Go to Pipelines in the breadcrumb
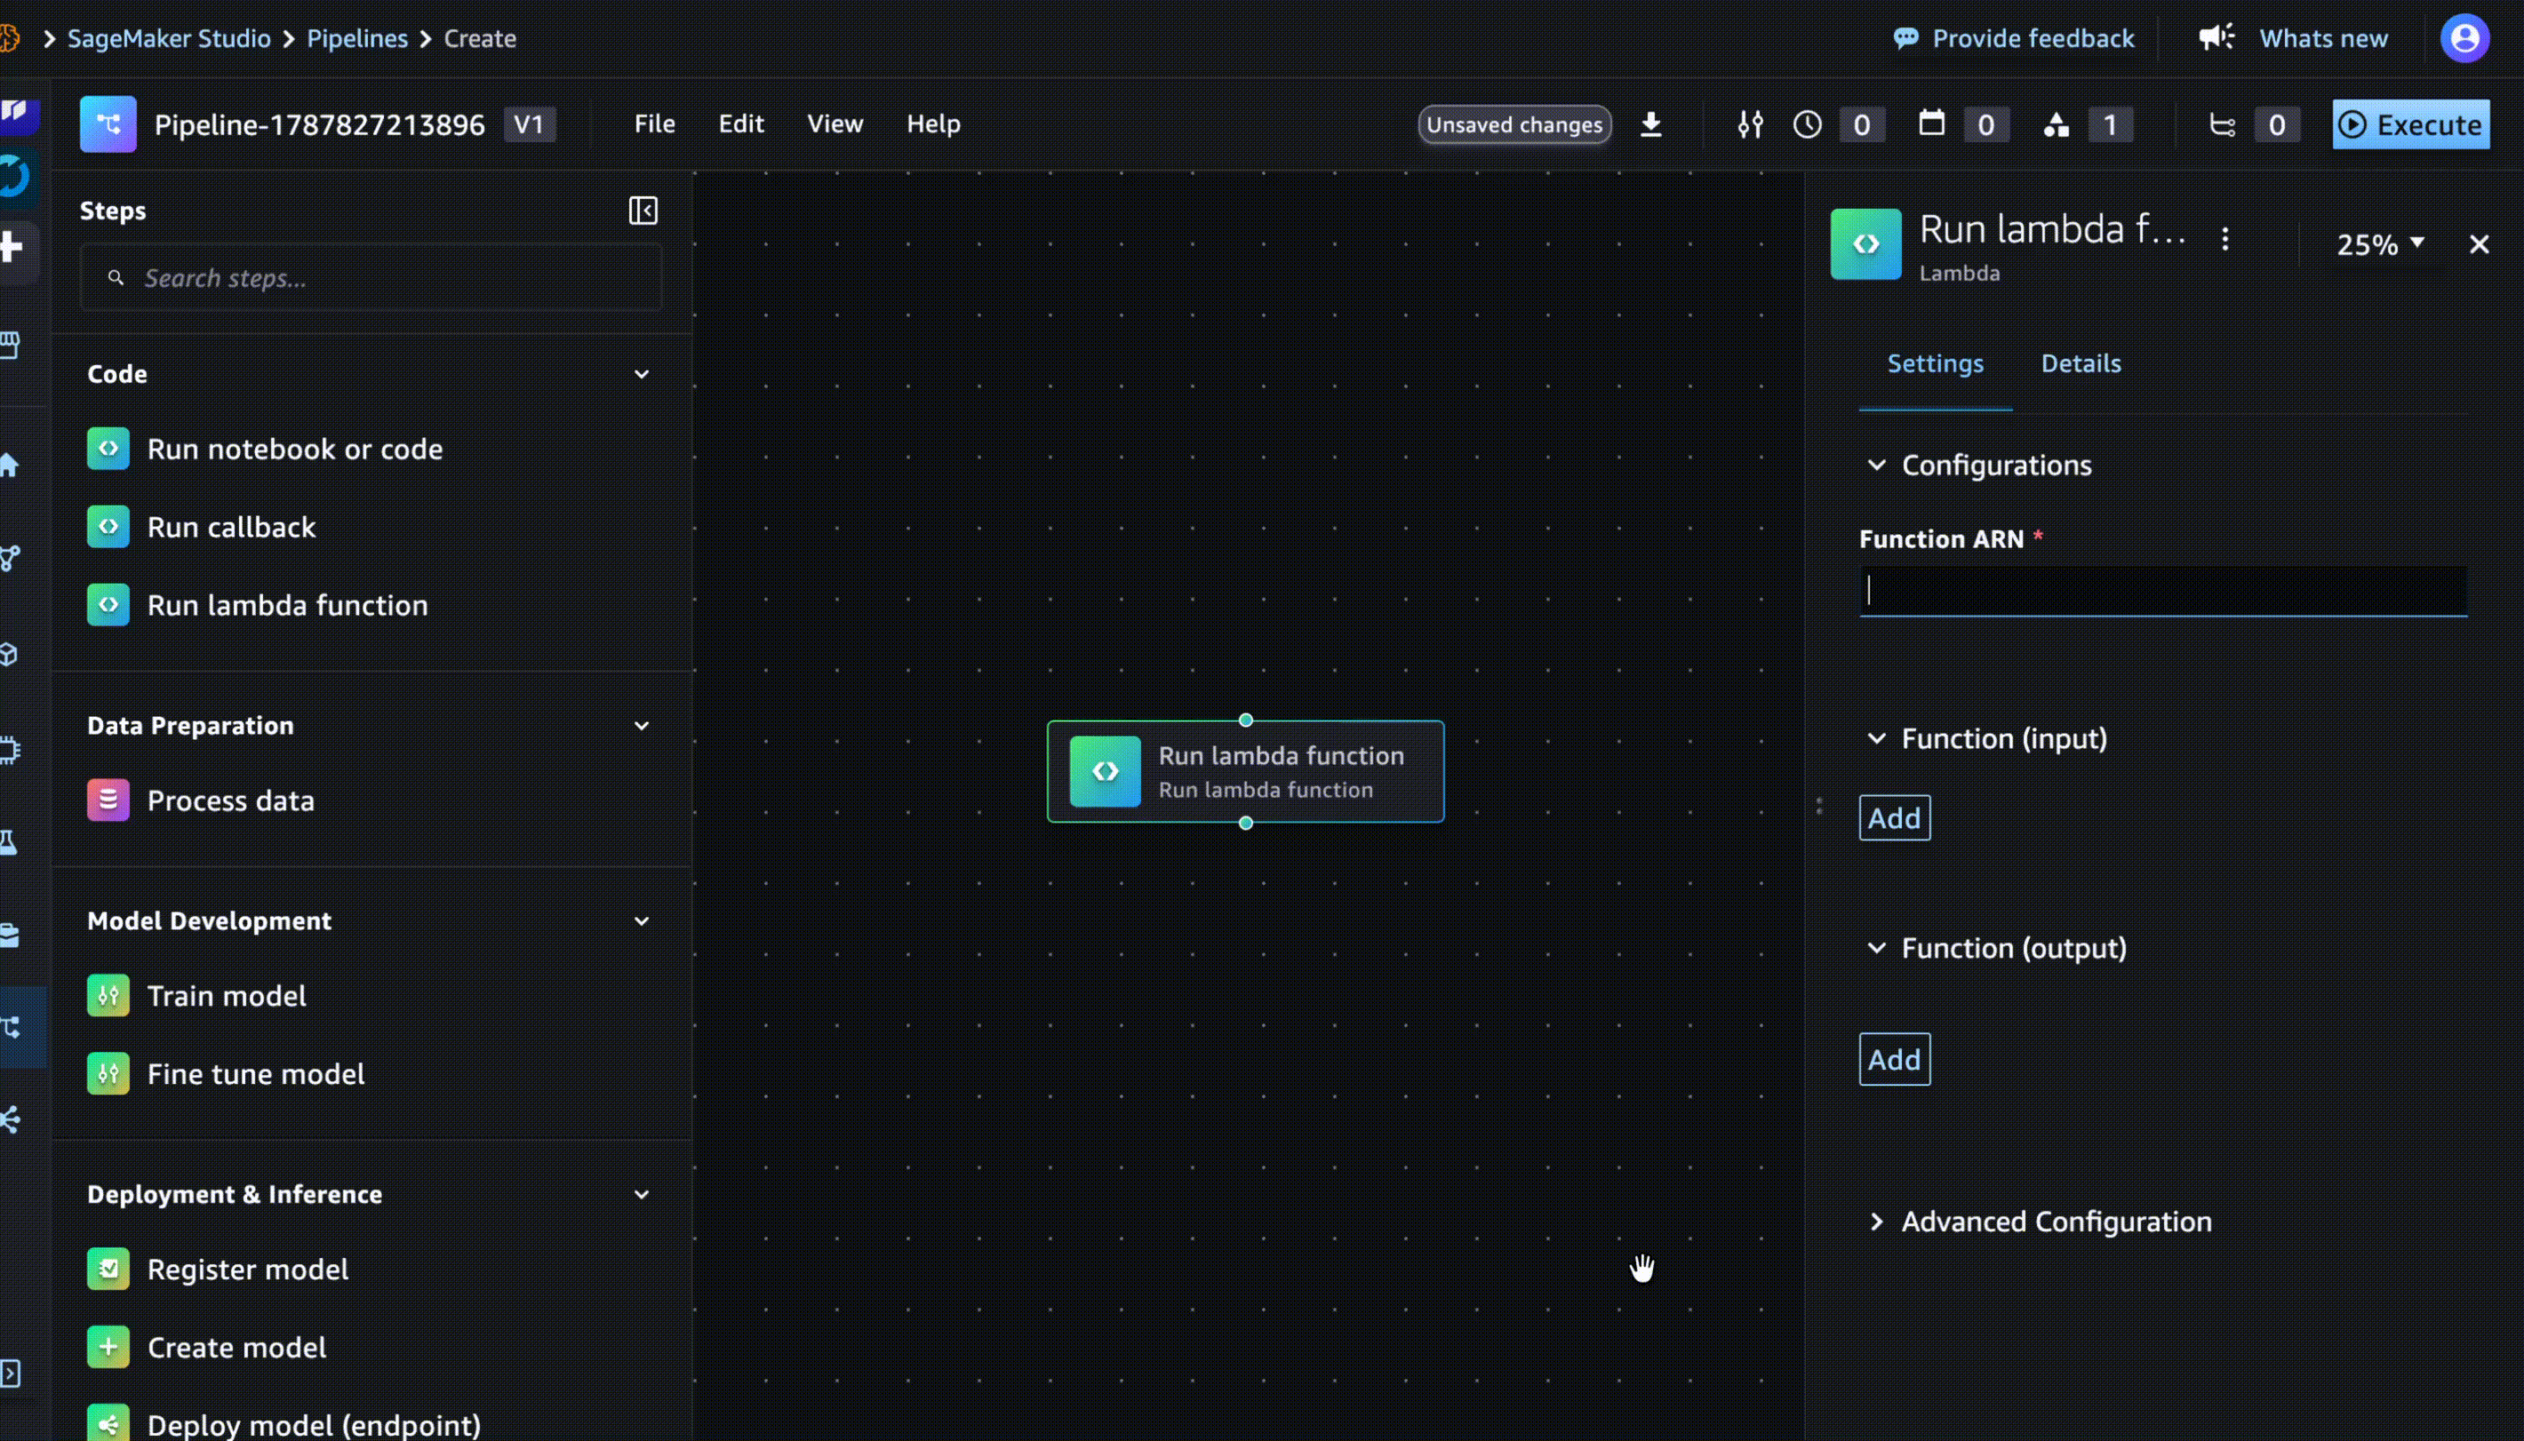Screen dimensions: 2524x1441 tap(357, 38)
